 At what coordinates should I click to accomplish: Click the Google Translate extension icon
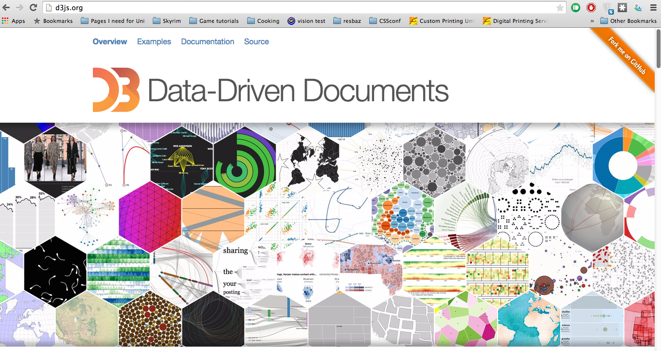point(638,7)
